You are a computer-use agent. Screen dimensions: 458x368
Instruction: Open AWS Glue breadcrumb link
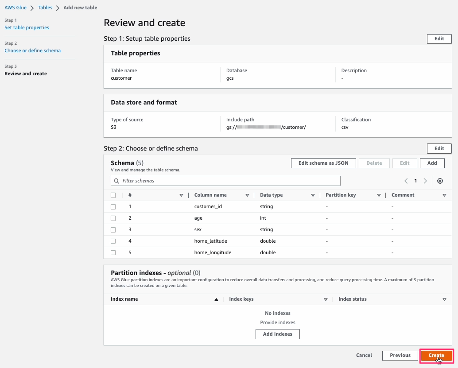click(16, 8)
